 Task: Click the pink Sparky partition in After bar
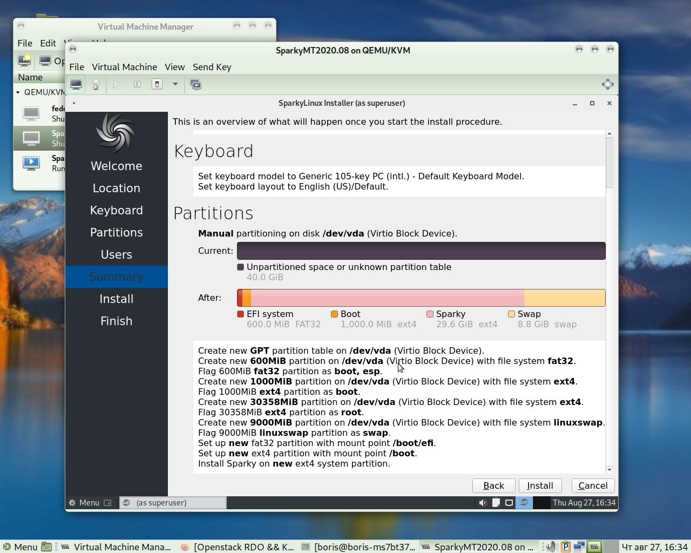tap(387, 298)
